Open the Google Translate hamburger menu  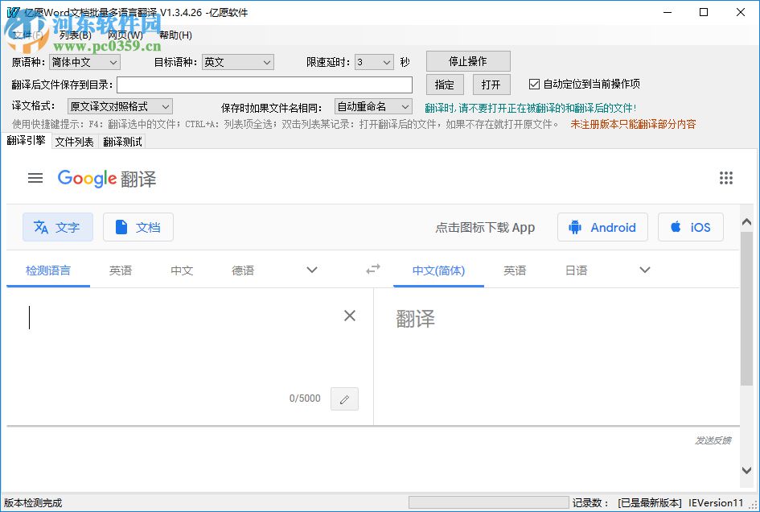pyautogui.click(x=35, y=178)
